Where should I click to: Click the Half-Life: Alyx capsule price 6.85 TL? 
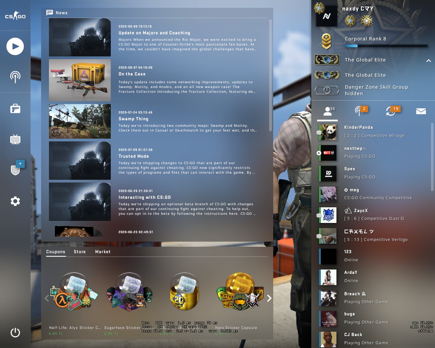tap(56, 334)
